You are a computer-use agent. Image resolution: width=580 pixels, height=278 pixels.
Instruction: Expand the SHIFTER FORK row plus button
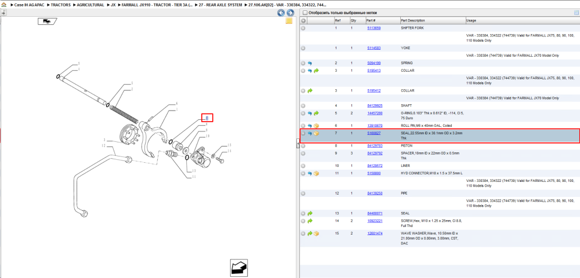point(303,28)
